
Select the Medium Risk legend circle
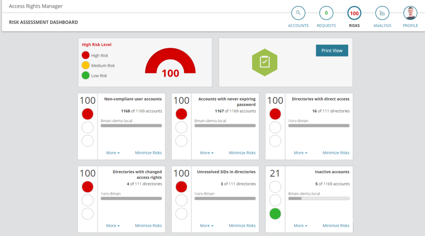[86, 65]
